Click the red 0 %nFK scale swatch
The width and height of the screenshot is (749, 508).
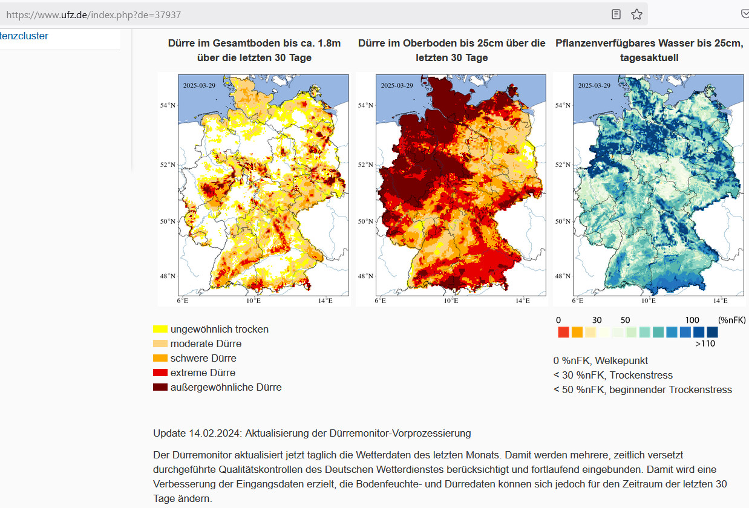coord(563,332)
